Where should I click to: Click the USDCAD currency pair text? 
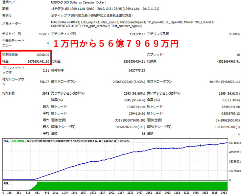coord(78,2)
